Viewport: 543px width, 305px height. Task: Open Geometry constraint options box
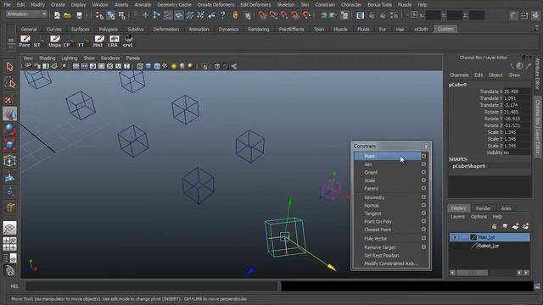click(423, 197)
